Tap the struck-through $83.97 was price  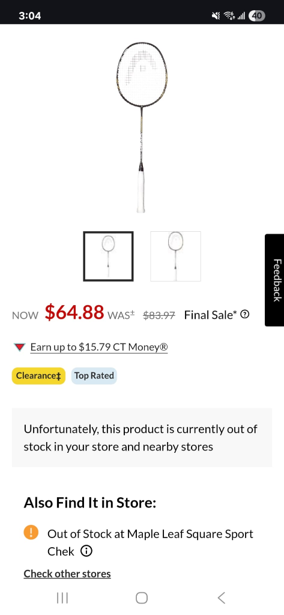coord(159,315)
